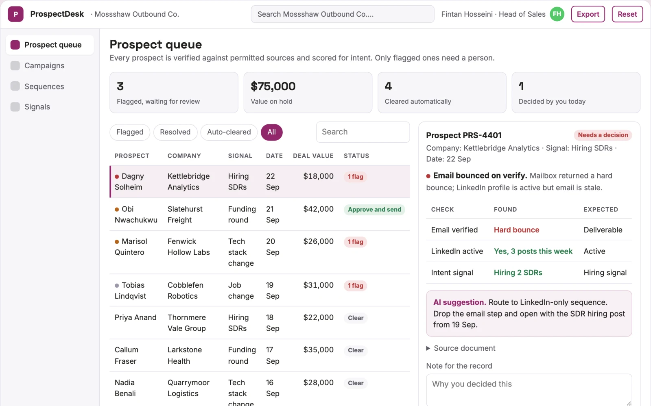Click the Campaigns sidebar icon
651x406 pixels.
15,65
